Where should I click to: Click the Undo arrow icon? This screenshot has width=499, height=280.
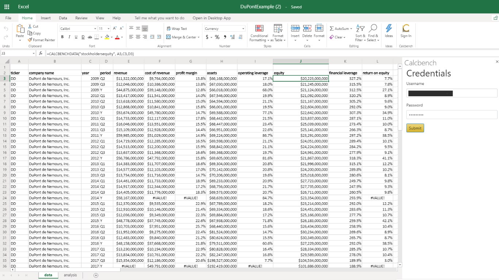pos(6,28)
